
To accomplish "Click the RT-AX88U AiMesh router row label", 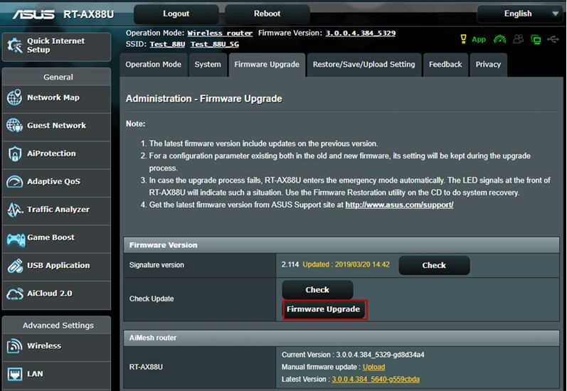I will 146,367.
